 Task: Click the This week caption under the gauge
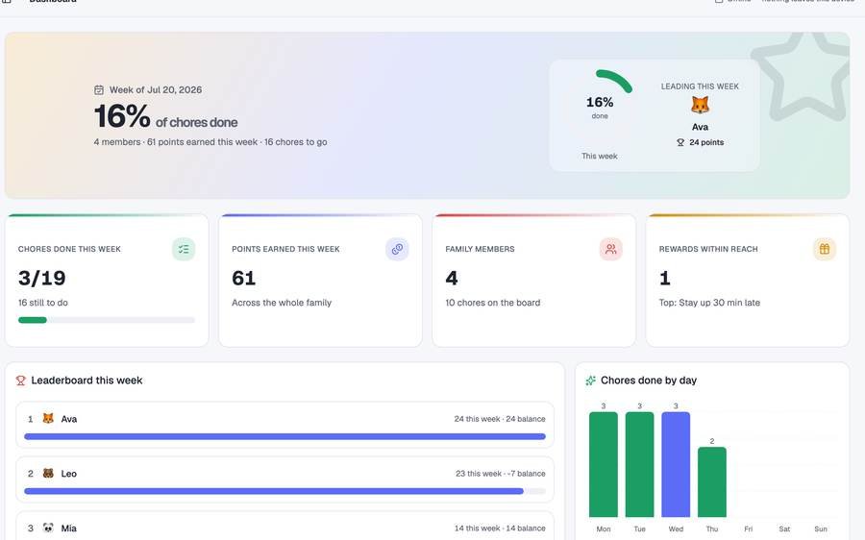click(600, 156)
